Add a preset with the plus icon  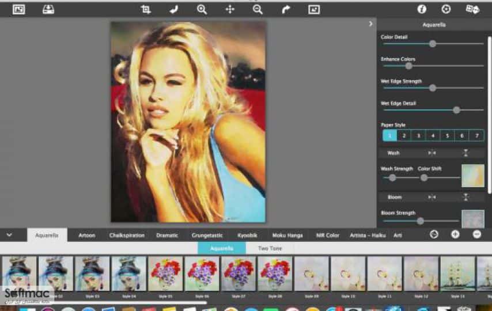click(455, 234)
